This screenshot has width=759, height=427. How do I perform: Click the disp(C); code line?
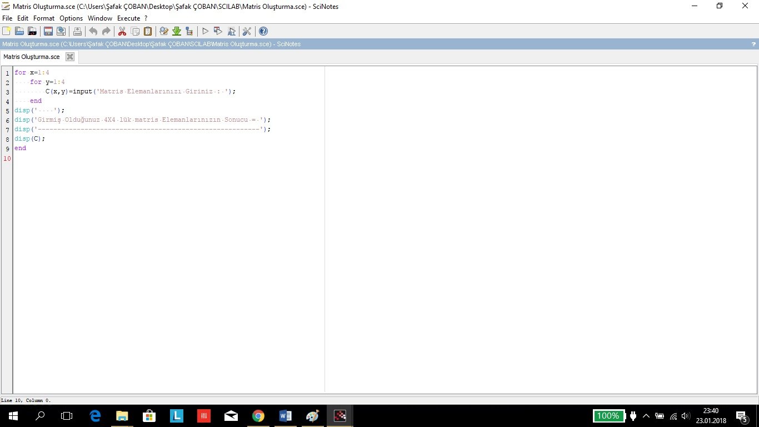coord(30,139)
